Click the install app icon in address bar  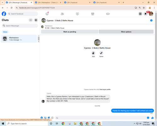point(136,8)
